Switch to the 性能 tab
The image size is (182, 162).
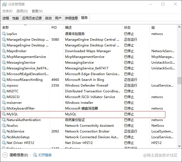16,18
